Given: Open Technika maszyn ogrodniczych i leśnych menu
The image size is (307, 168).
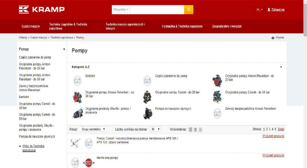Looking at the screenshot, I should [x=125, y=26].
